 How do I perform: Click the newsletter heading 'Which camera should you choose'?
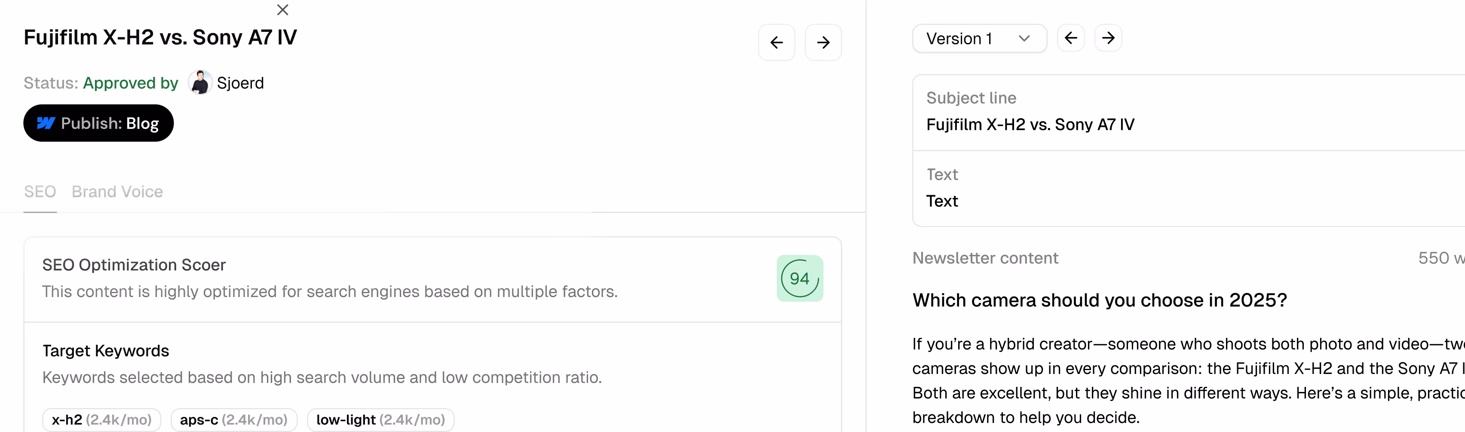[1099, 300]
